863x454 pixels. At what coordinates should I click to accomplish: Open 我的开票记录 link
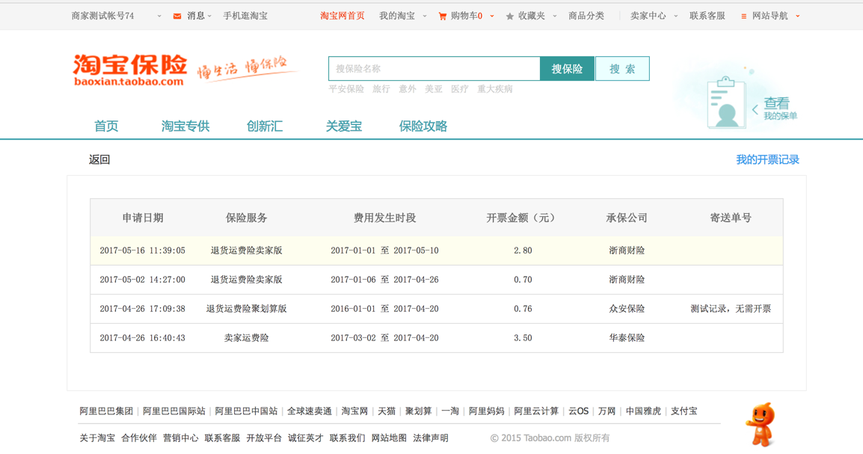click(768, 159)
